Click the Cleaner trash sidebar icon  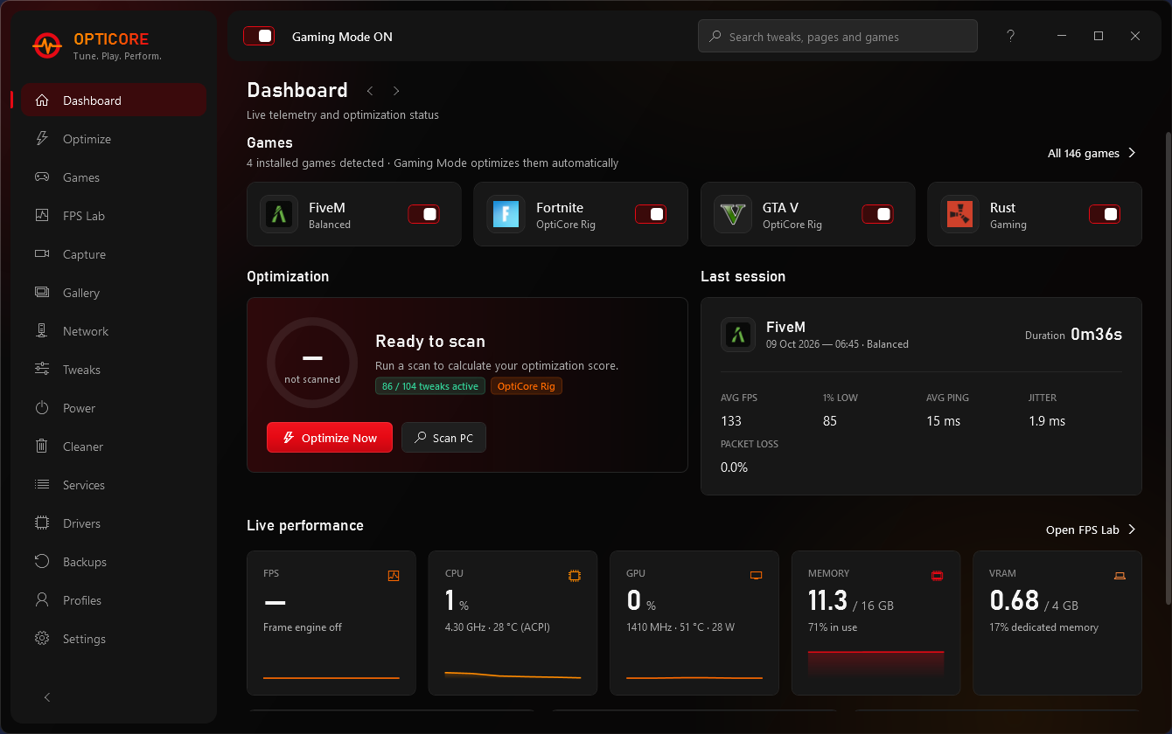tap(42, 447)
